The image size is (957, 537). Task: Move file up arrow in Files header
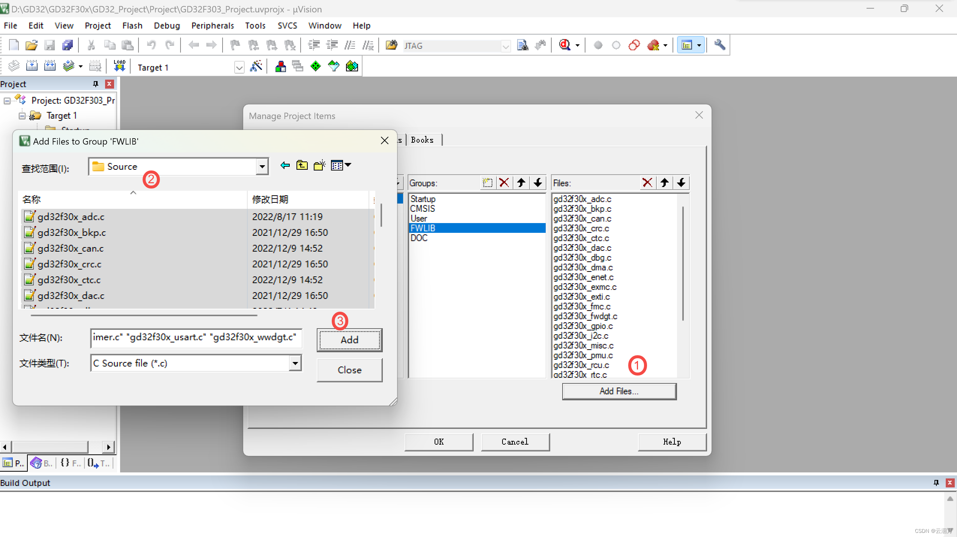point(664,183)
